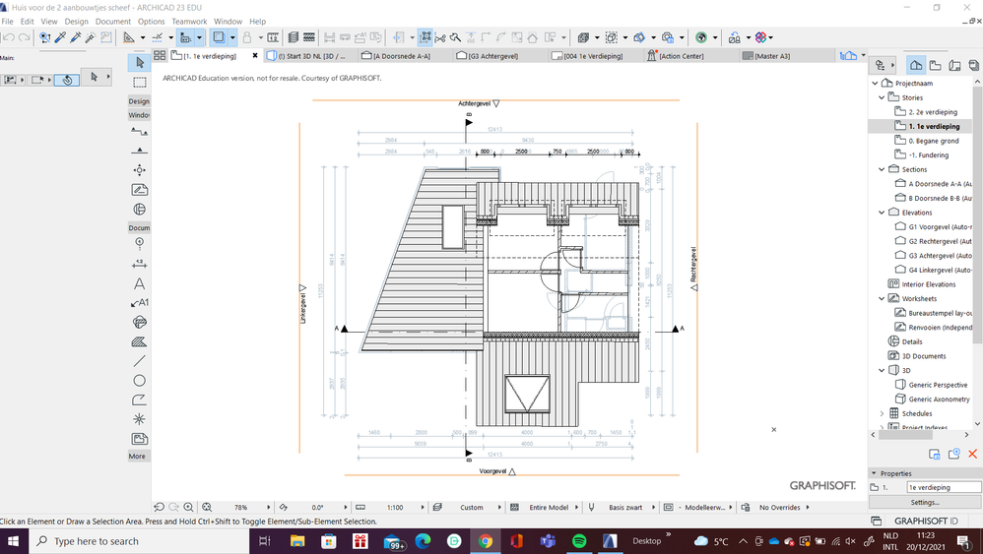This screenshot has height=554, width=983.
Task: Open the Teamwork menu
Action: (189, 22)
